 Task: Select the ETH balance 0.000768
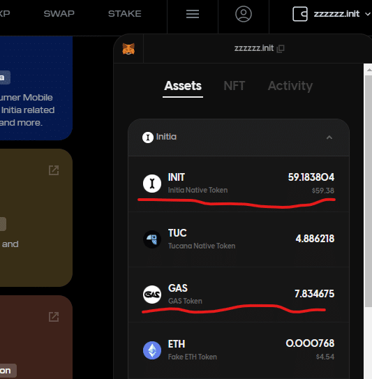[310, 343]
